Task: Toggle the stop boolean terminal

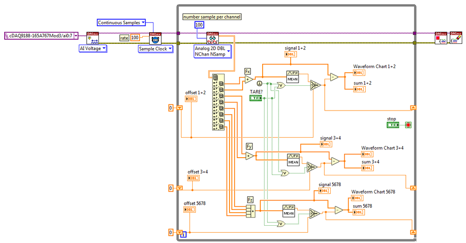Action: (393, 125)
